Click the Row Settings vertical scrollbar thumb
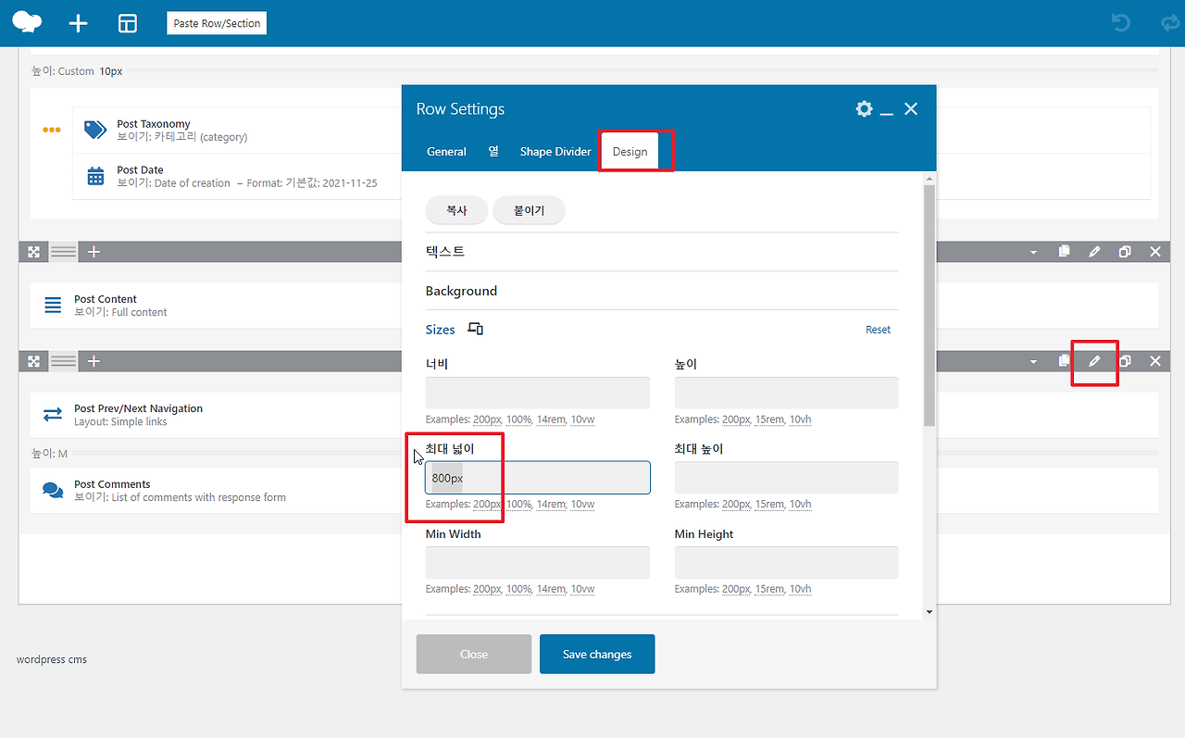Screen dimensions: 1185x738 pos(929,306)
